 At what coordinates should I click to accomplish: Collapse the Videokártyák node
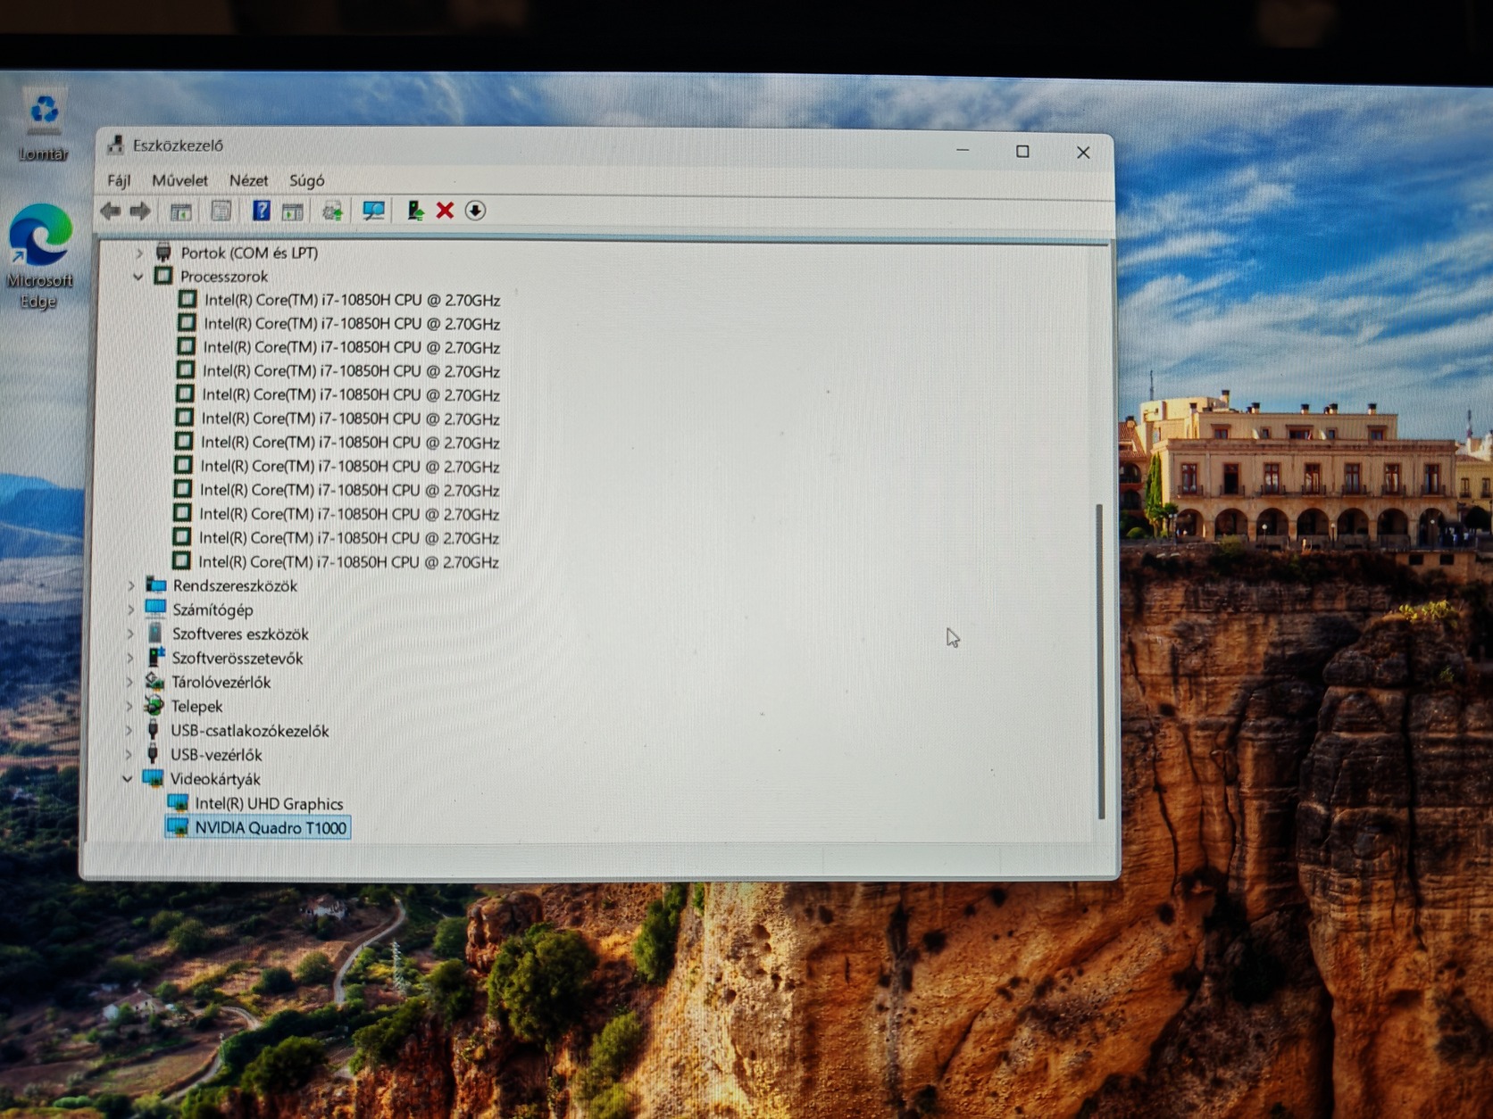coord(128,779)
